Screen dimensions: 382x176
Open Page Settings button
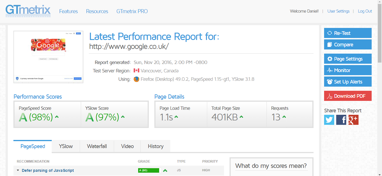click(x=348, y=59)
